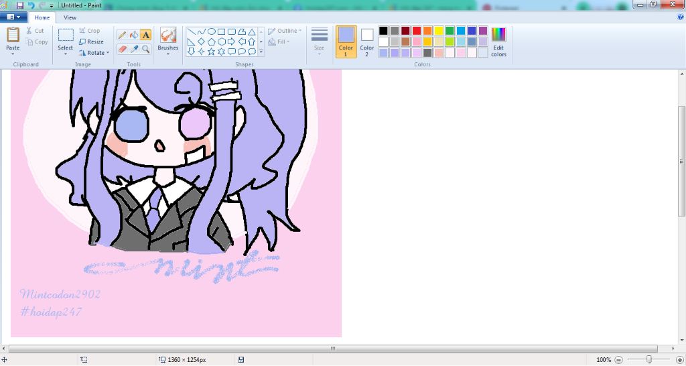Activate Color 1 foreground selector
Viewport: 686px width, 366px height.
[346, 42]
